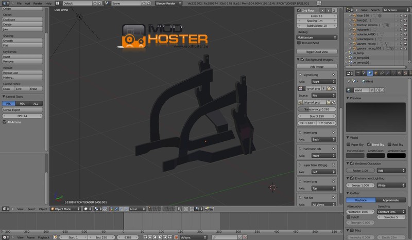Toggle the Environment Lighting checkbox
The width and height of the screenshot is (412, 240).
click(x=352, y=178)
